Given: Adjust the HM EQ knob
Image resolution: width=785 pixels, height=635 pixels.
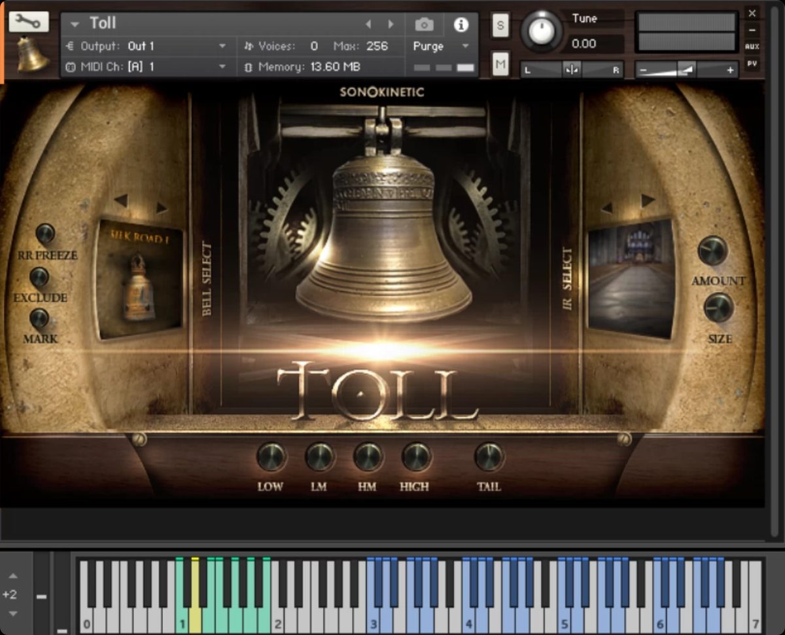Looking at the screenshot, I should pyautogui.click(x=368, y=457).
